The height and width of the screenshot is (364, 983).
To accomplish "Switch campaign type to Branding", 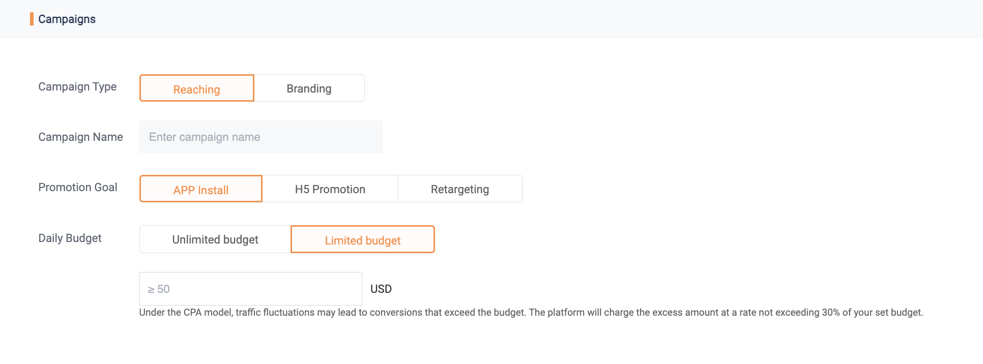I will coord(309,88).
